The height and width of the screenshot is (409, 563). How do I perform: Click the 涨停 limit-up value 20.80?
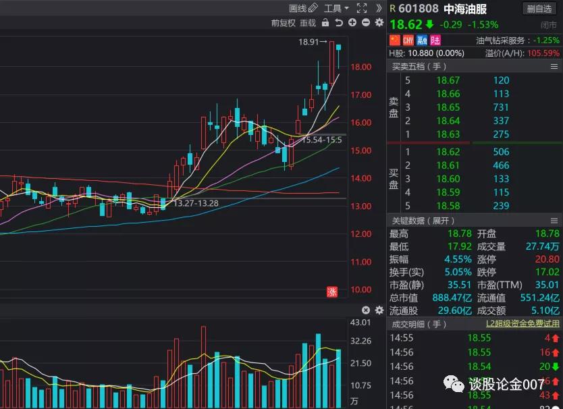[x=547, y=259]
